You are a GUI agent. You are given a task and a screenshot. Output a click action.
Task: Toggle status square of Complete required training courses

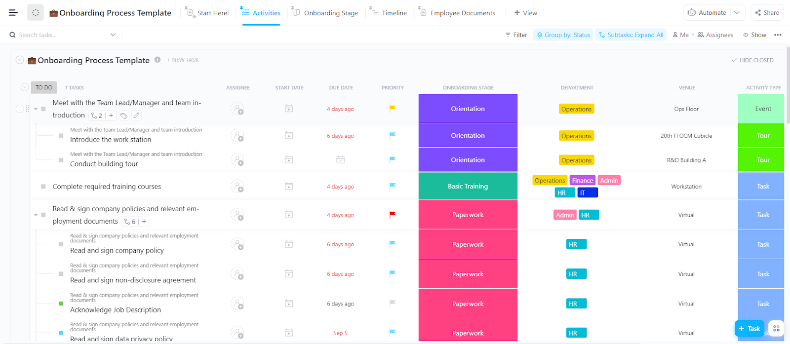43,187
